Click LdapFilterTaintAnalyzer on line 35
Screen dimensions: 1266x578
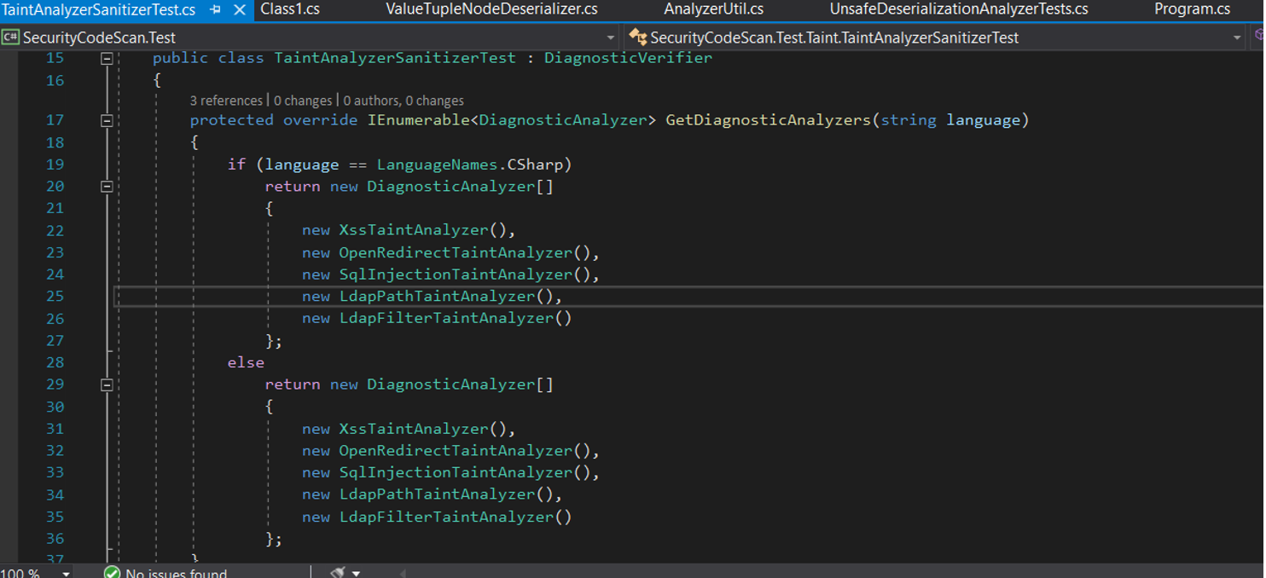pyautogui.click(x=446, y=517)
